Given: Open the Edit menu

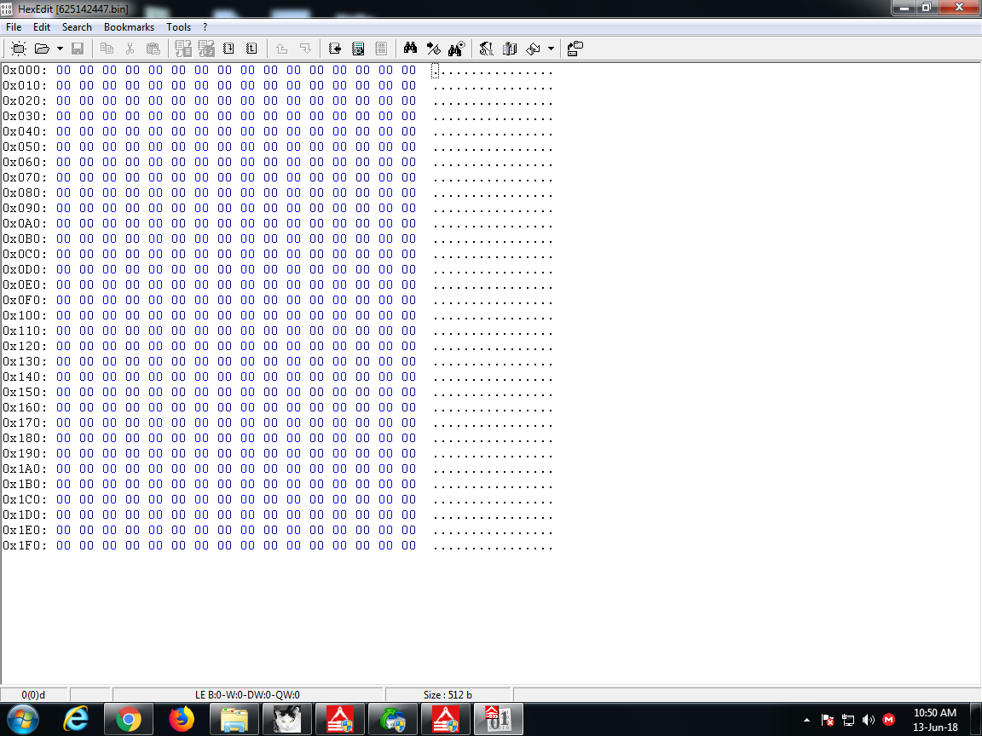Looking at the screenshot, I should pos(42,27).
